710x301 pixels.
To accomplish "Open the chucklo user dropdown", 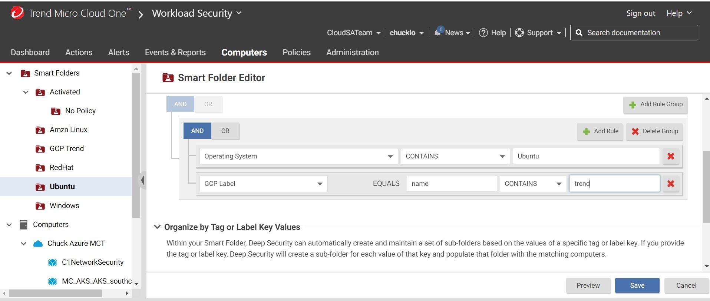I will pyautogui.click(x=406, y=33).
